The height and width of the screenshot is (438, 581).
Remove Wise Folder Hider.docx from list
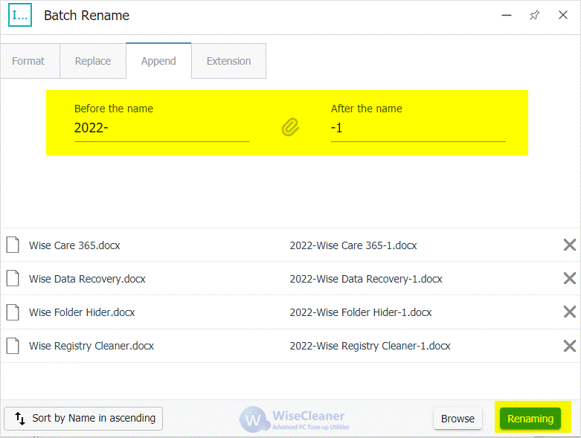(570, 312)
